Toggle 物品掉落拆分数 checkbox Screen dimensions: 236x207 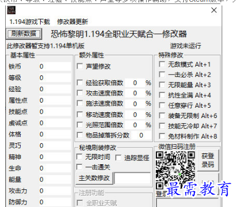[80, 135]
